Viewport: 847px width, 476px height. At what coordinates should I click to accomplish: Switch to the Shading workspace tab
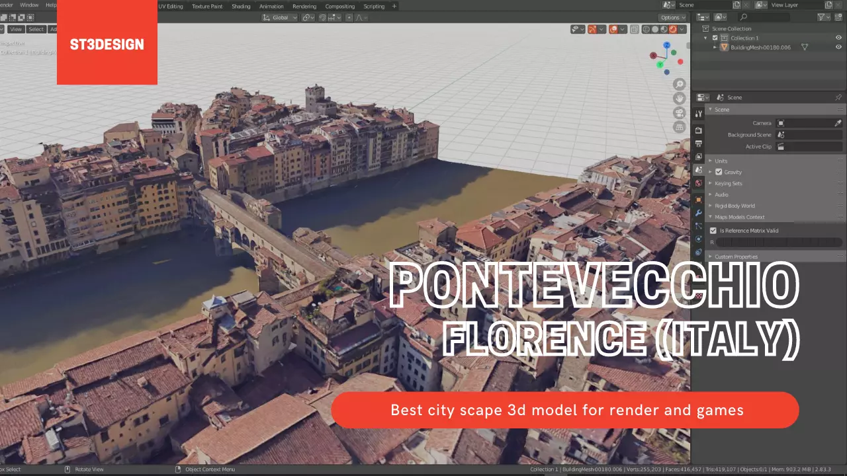(241, 6)
